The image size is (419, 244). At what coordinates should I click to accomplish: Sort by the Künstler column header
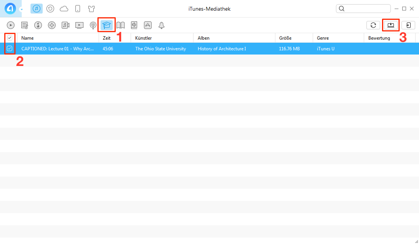click(x=162, y=38)
